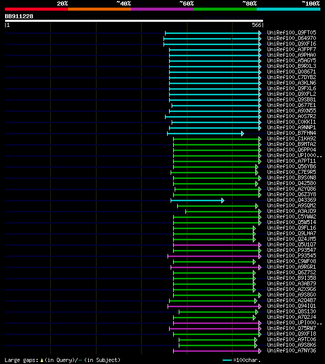Open hit UniRef100_Q9FT05
The width and height of the screenshot is (325, 364).
click(x=291, y=33)
